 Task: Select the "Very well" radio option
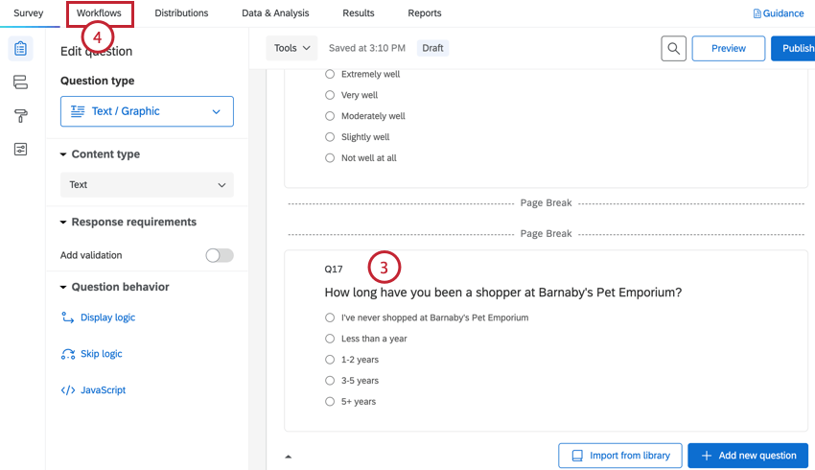[330, 95]
